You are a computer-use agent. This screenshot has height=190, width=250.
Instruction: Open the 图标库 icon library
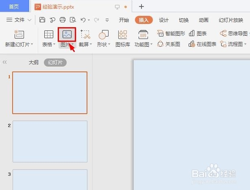123,39
